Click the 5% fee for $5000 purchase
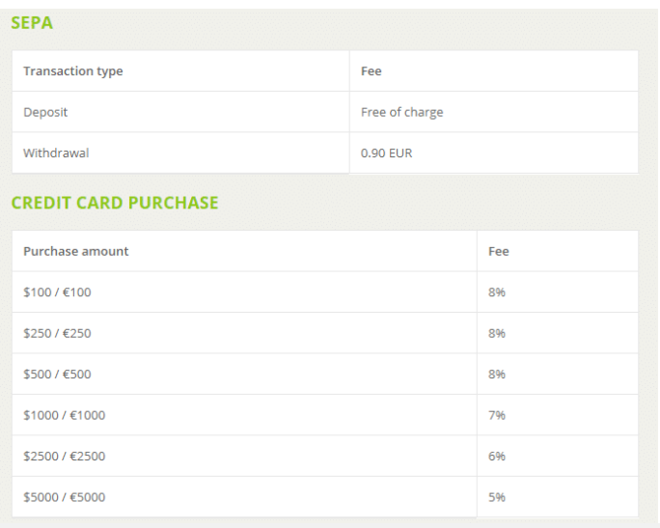Screen dimensions: 660x528 coord(497,497)
